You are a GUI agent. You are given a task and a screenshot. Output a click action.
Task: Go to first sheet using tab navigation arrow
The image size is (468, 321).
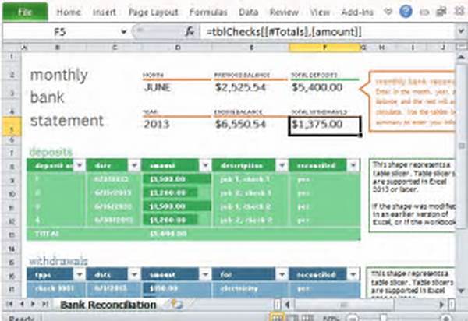click(9, 304)
